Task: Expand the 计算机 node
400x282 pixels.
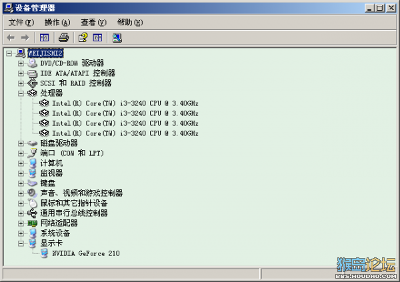Action: 21,163
